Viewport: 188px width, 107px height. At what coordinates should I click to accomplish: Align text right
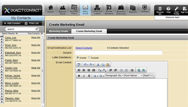(89, 70)
